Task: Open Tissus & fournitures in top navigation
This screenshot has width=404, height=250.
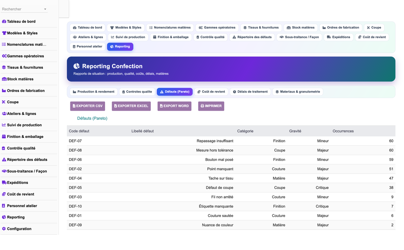Action: [261, 28]
